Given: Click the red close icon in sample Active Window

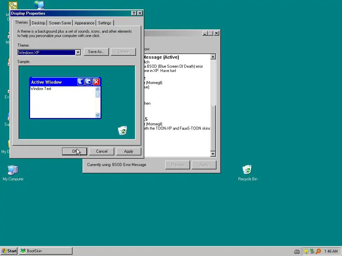Looking at the screenshot, I should (96, 82).
